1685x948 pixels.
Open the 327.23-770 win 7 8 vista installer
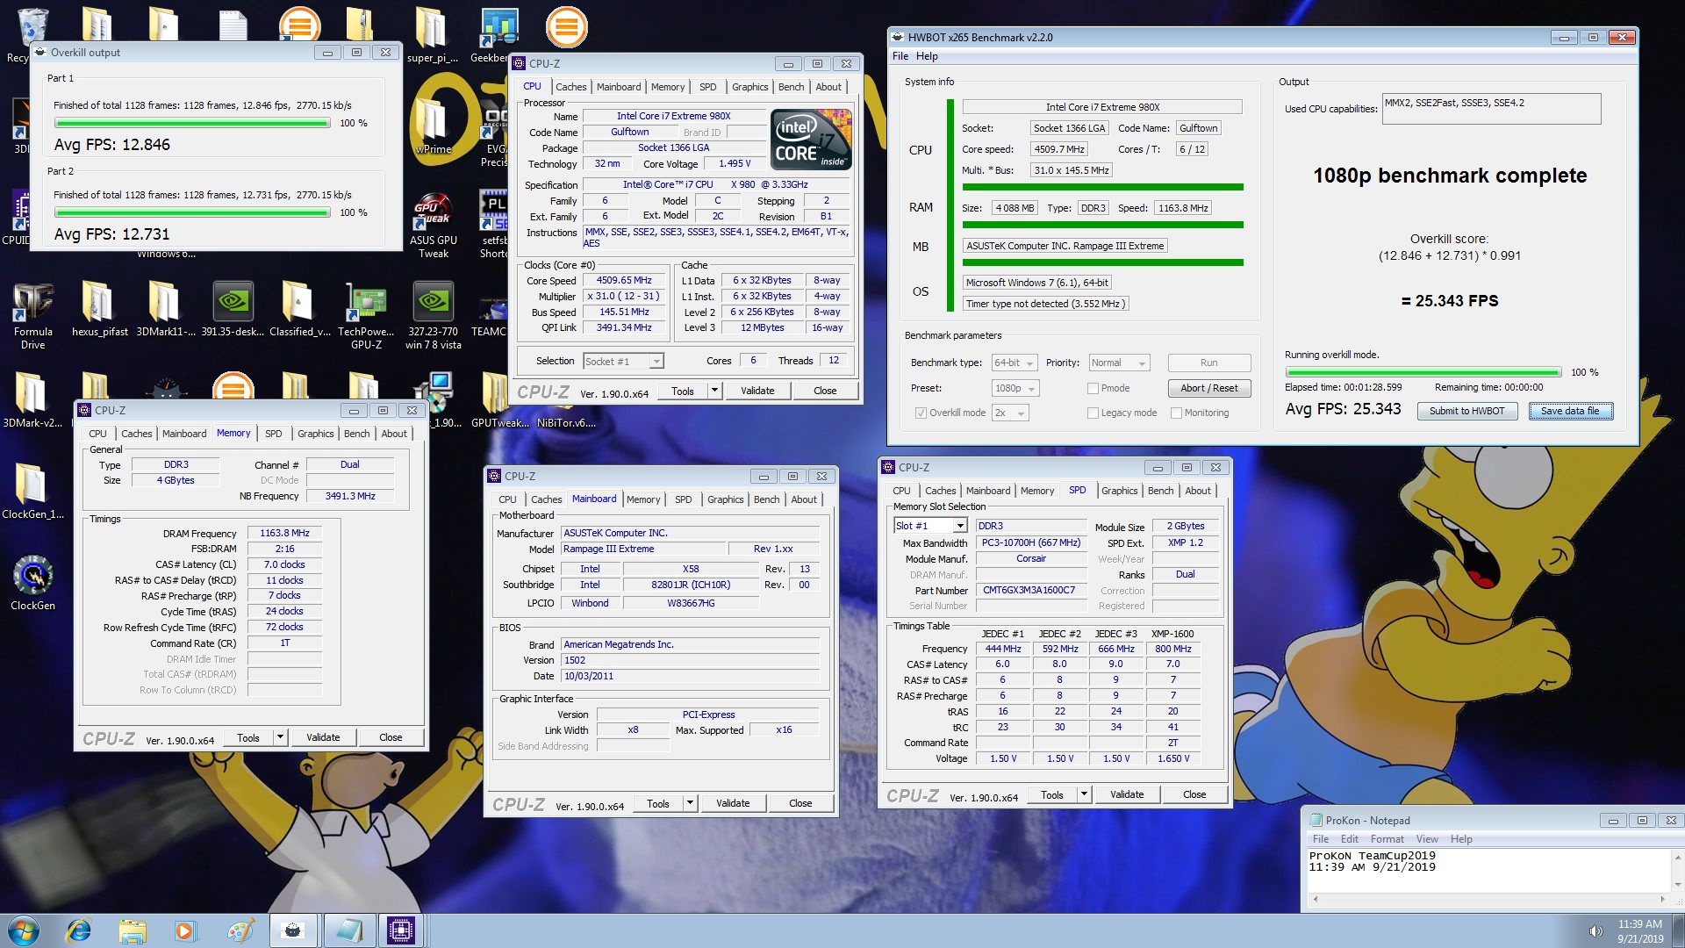tap(433, 314)
